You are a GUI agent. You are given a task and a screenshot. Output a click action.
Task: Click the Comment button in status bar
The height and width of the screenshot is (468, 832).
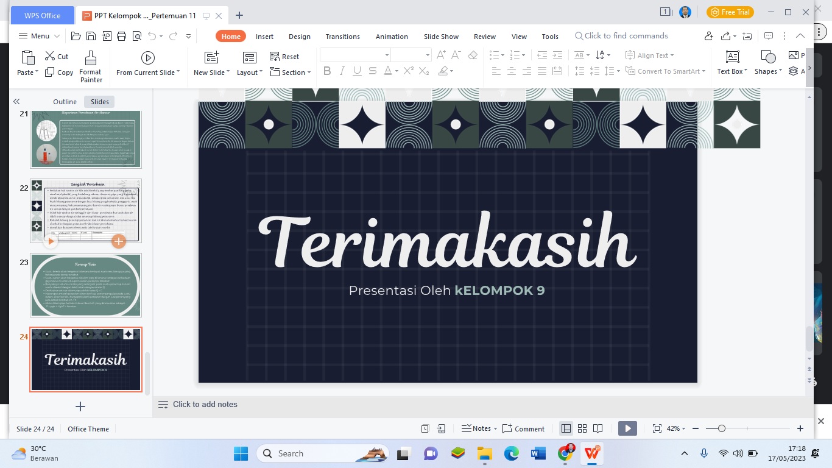523,428
